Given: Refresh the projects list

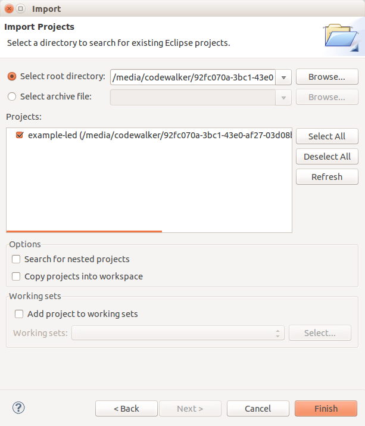Looking at the screenshot, I should click(327, 177).
